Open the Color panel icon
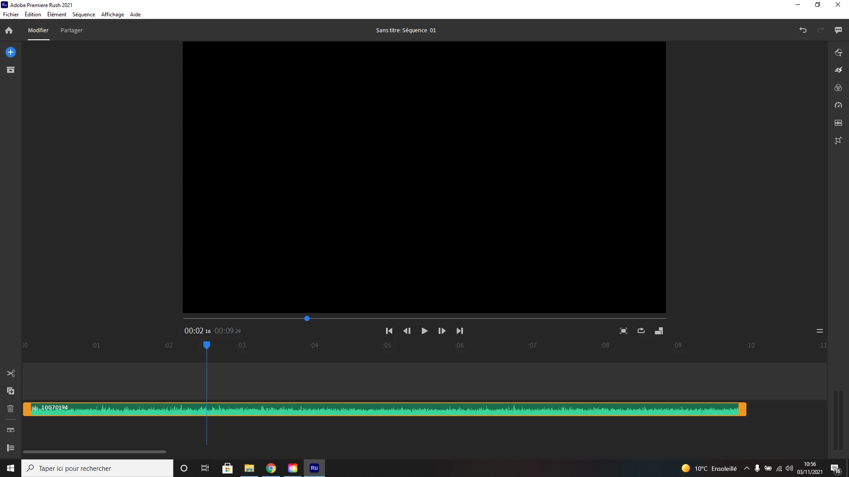 point(838,88)
